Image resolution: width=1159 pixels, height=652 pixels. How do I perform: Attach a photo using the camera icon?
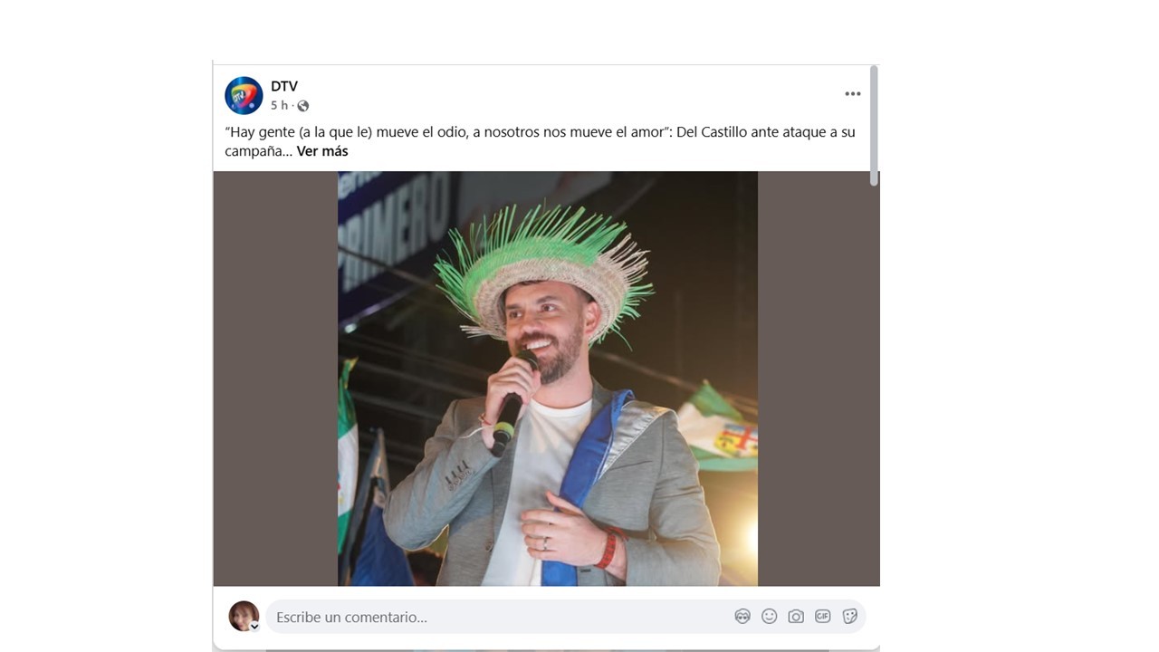(x=796, y=617)
